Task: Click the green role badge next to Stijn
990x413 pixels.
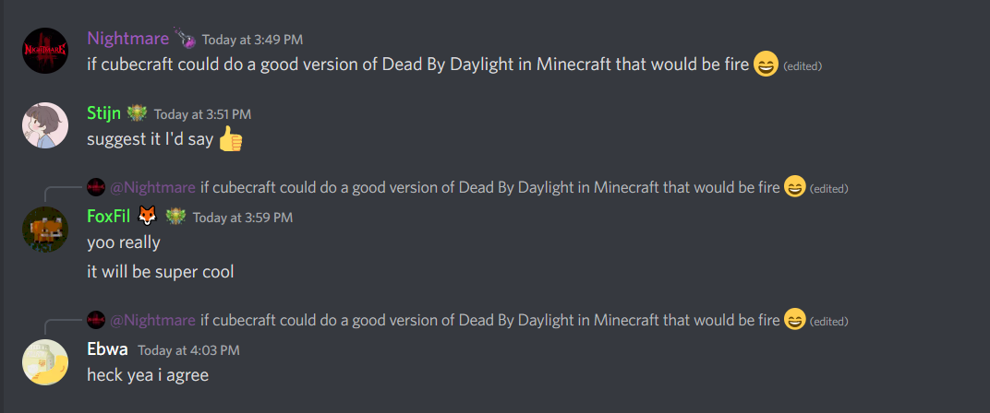Action: click(137, 113)
